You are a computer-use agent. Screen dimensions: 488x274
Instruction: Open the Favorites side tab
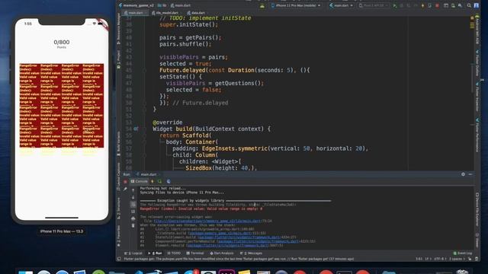119,236
